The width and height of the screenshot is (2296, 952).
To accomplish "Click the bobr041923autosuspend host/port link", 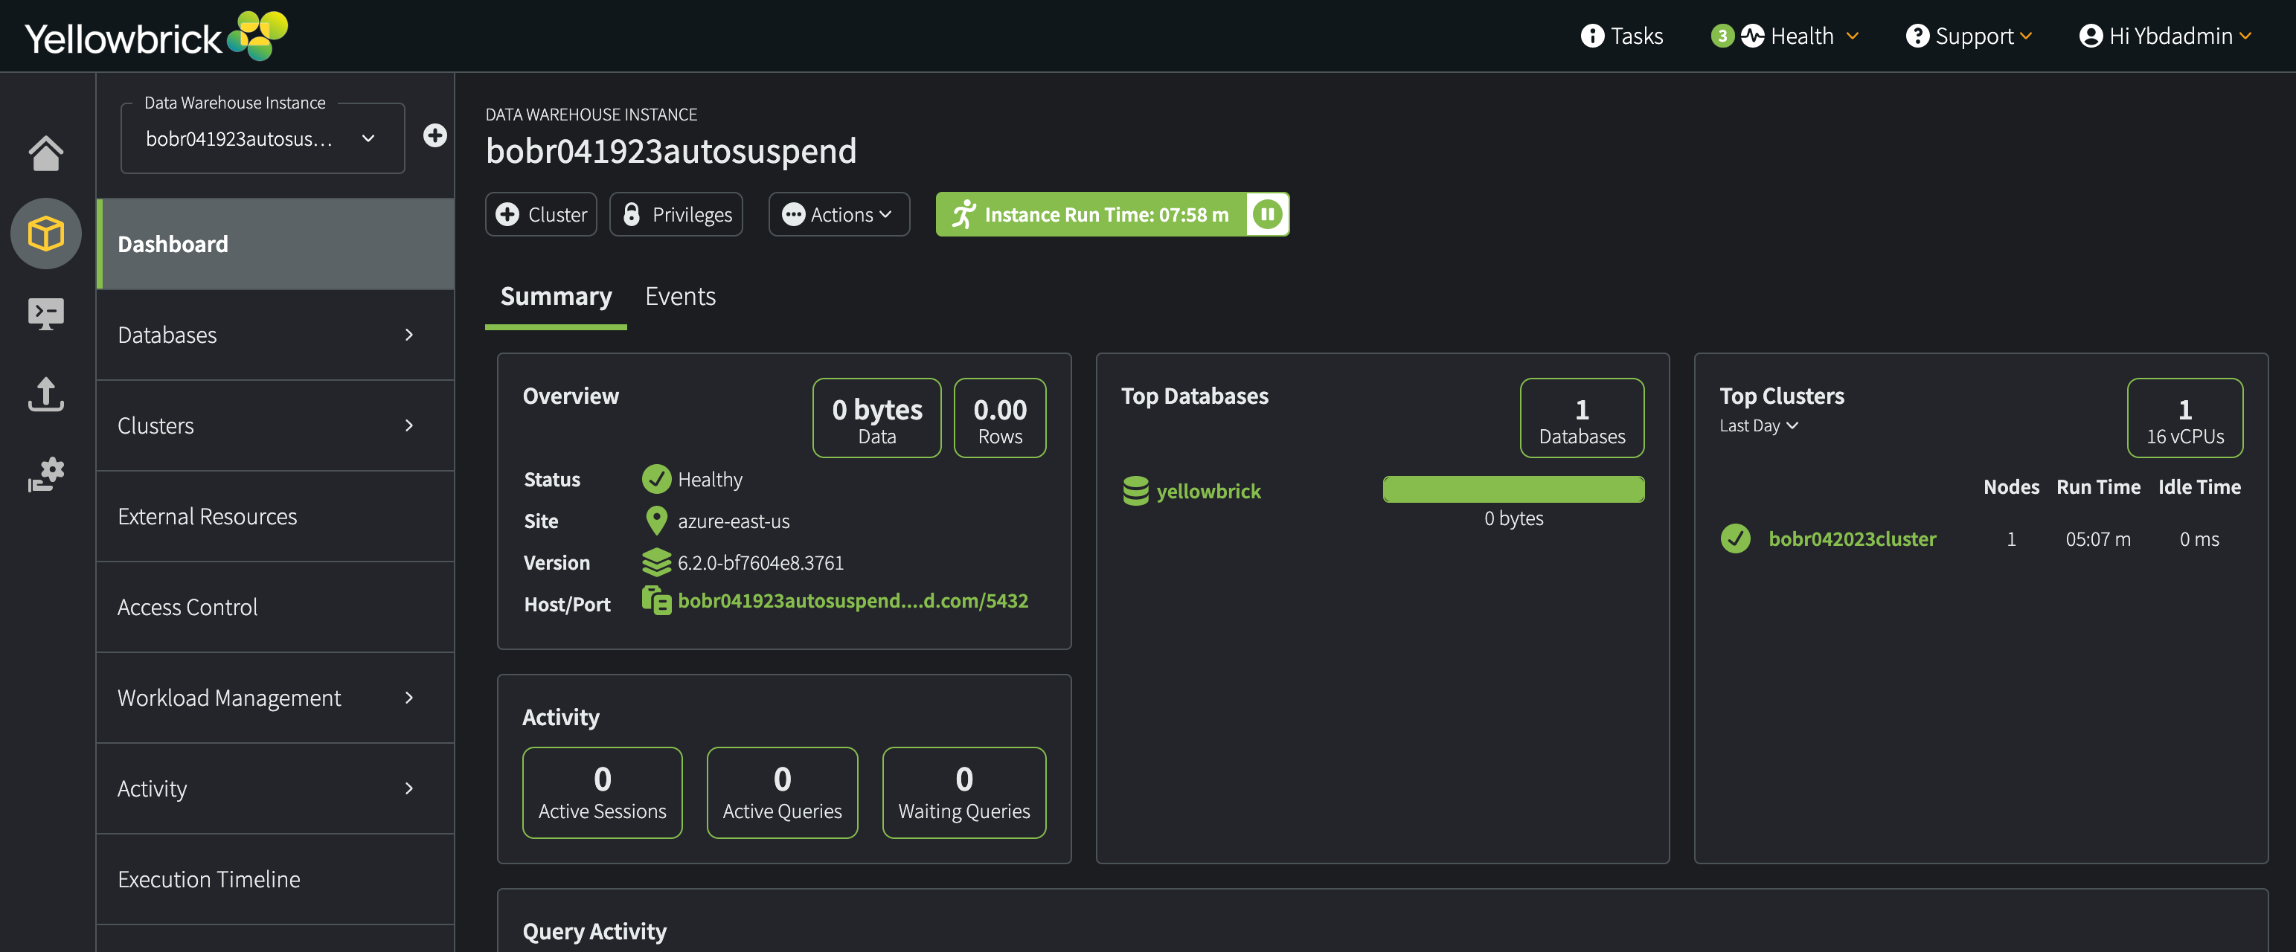I will click(853, 600).
